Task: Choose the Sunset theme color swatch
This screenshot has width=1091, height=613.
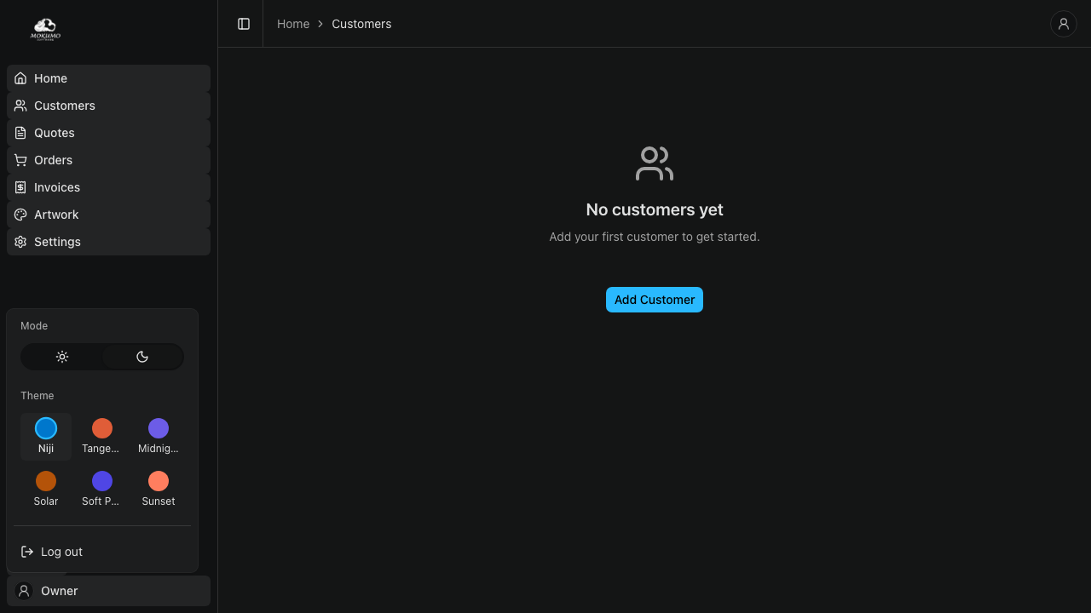Action: coord(159,481)
